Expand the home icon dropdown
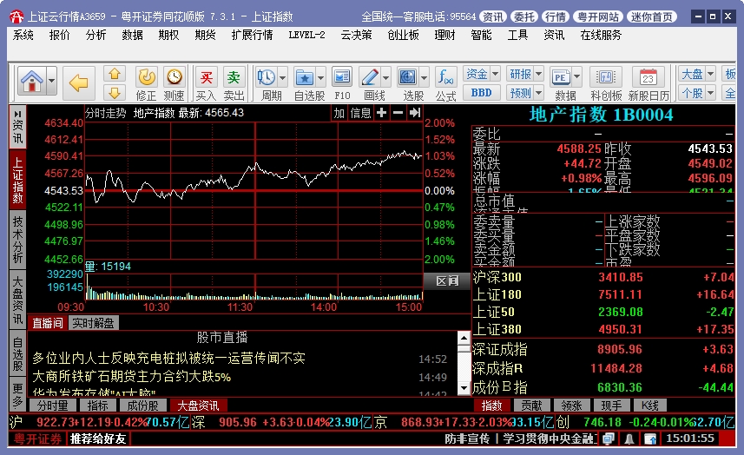This screenshot has height=455, width=744. 52,81
